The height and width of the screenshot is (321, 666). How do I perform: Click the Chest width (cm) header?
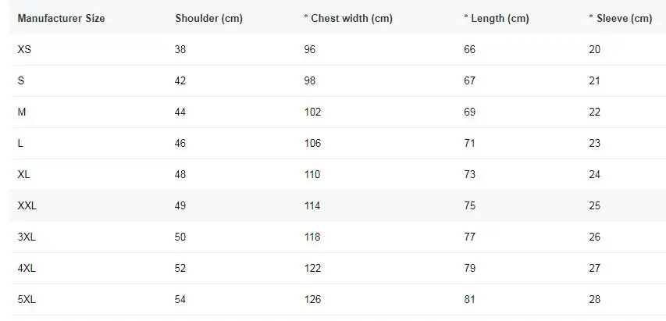[348, 18]
